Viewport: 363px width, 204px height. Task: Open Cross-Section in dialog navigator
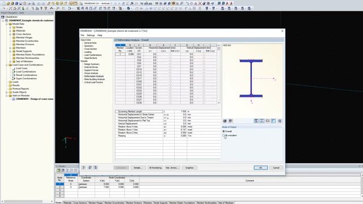[91, 49]
